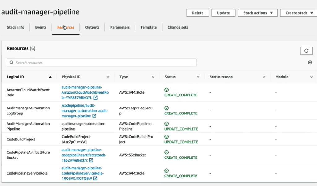
Task: Click AWS::S3::Bucket type cell
Action: point(132,155)
